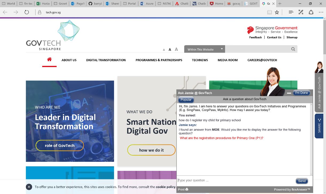
Task: Open the browser more options menu
Action: [x=321, y=12]
